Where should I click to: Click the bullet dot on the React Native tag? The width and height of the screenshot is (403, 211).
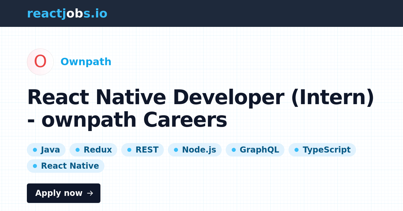click(x=35, y=166)
